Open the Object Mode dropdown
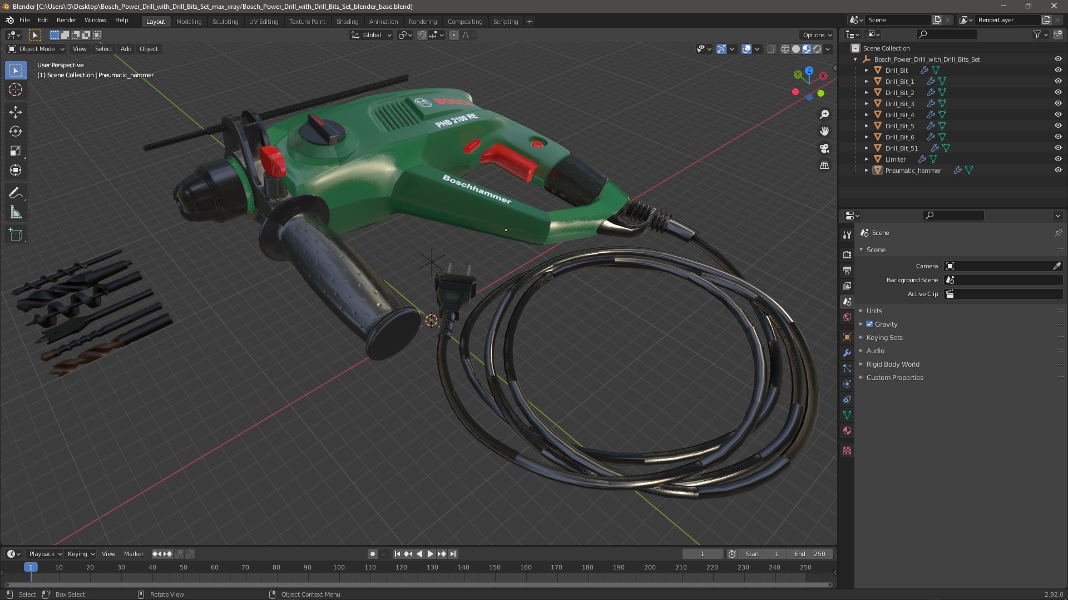 tap(36, 49)
